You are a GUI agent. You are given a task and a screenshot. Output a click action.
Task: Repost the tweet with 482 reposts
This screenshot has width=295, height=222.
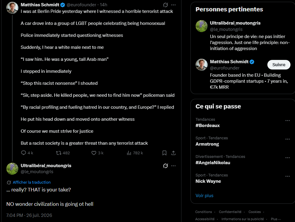59,153
